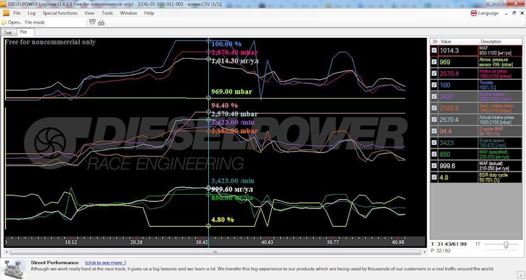Click the 40.63 time axis marker

point(267,242)
